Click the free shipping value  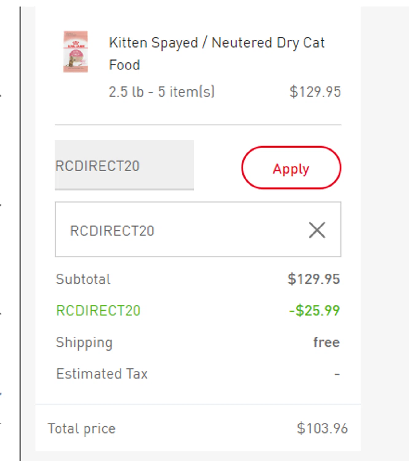[326, 342]
